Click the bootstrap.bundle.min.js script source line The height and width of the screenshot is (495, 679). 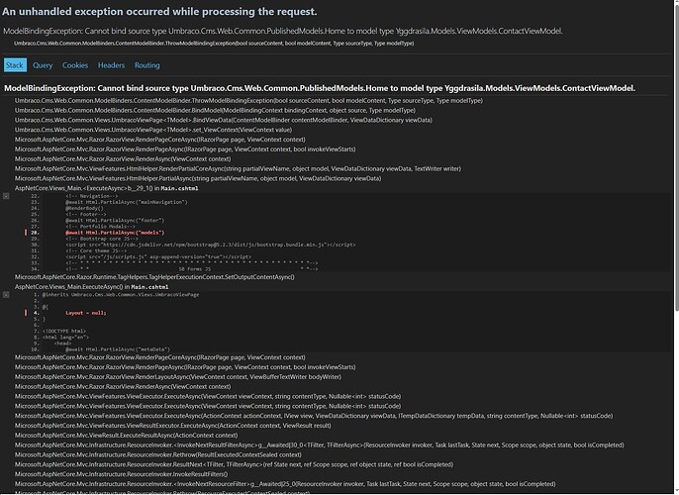point(211,245)
